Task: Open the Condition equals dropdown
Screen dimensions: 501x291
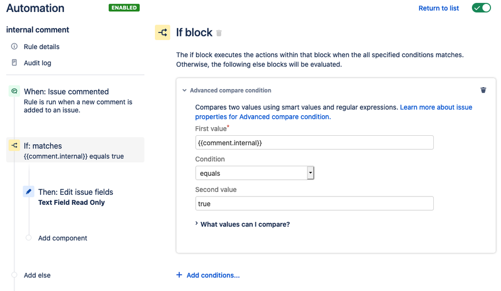Action: pos(255,173)
